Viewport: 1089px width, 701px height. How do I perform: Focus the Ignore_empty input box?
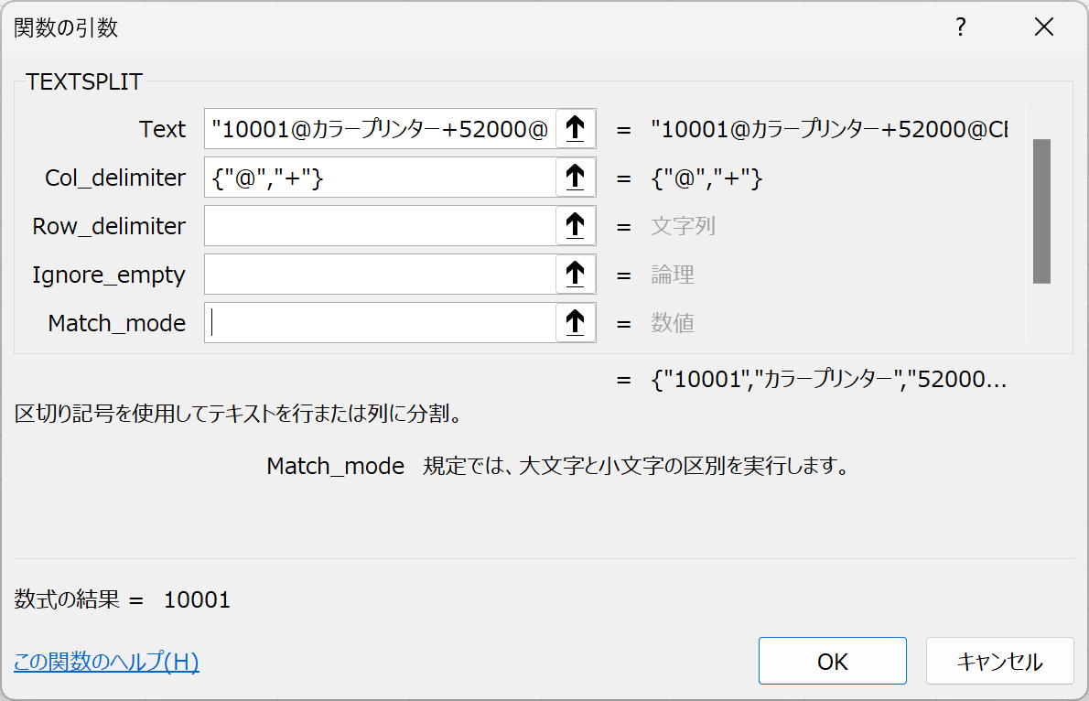pyautogui.click(x=380, y=275)
